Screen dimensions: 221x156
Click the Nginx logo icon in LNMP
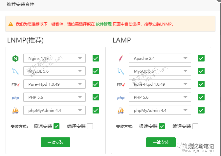(x=15, y=59)
